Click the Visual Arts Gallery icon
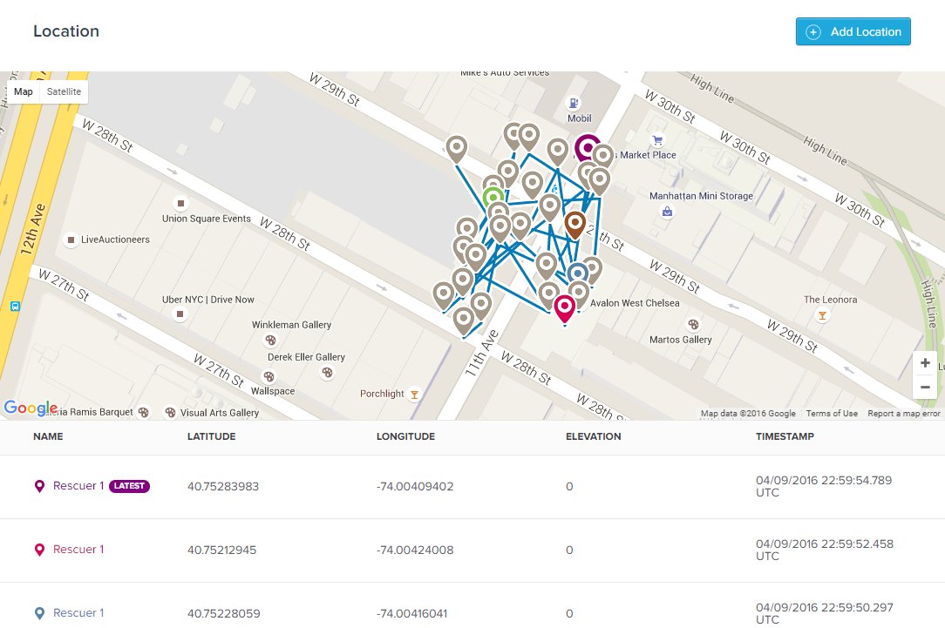This screenshot has width=945, height=628. point(171,413)
